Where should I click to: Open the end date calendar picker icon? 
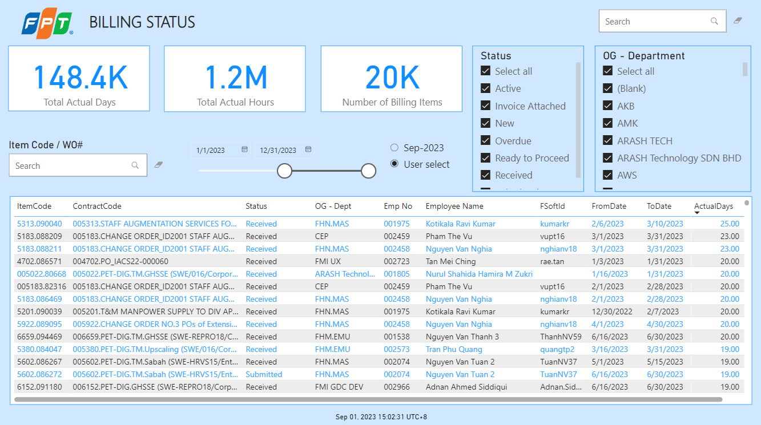coord(308,149)
